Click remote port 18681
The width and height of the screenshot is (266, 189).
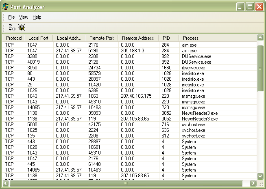(x=94, y=147)
